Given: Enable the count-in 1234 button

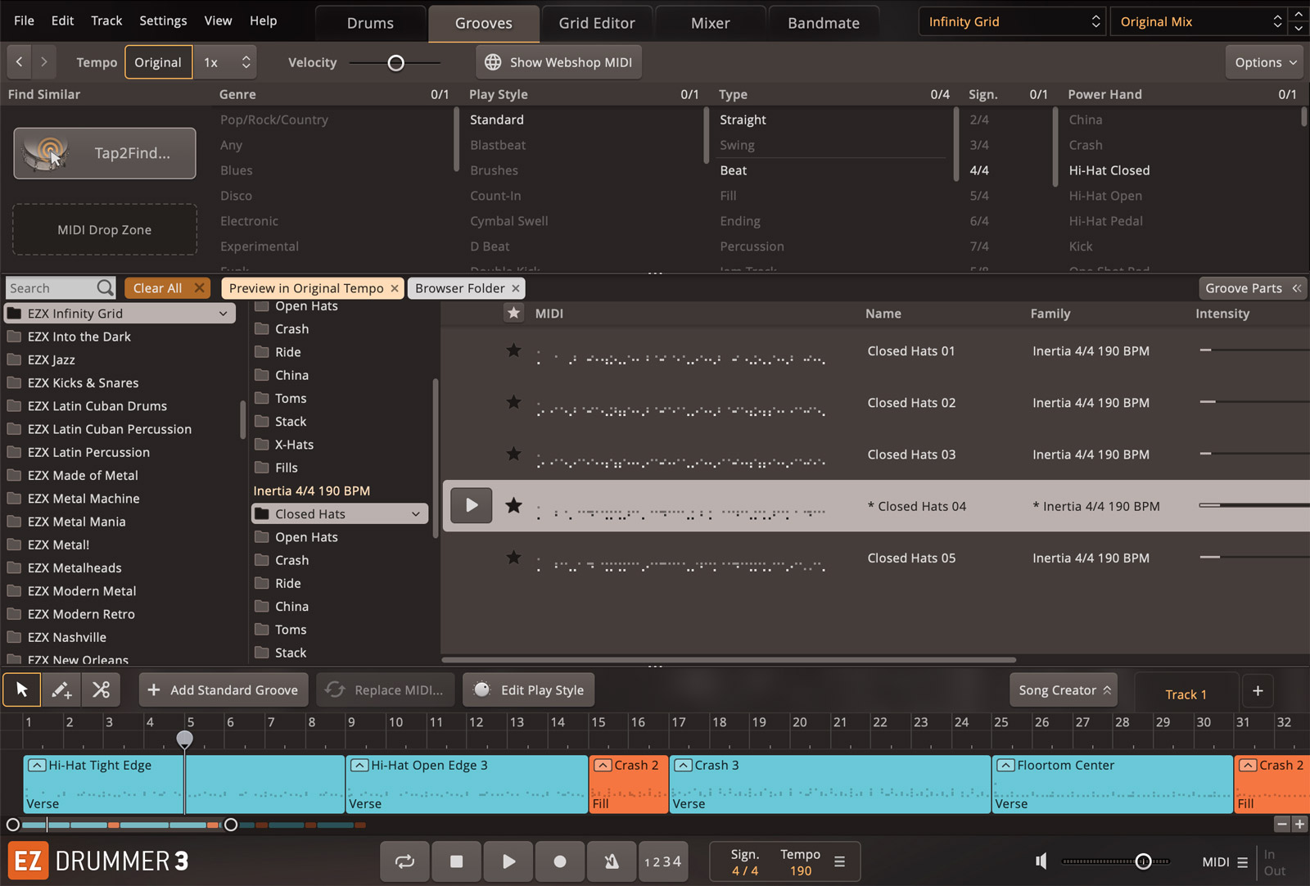Looking at the screenshot, I should pyautogui.click(x=662, y=861).
